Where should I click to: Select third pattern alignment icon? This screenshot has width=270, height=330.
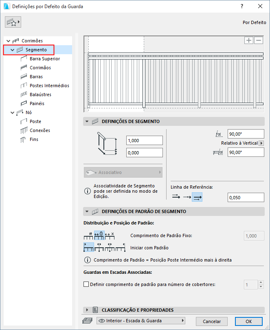[x=110, y=247]
